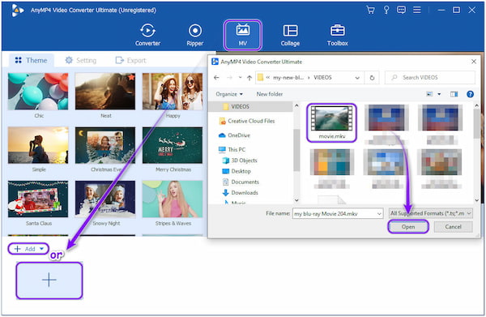
Task: Open recent locations dropdown in file dialog
Action: click(240, 78)
